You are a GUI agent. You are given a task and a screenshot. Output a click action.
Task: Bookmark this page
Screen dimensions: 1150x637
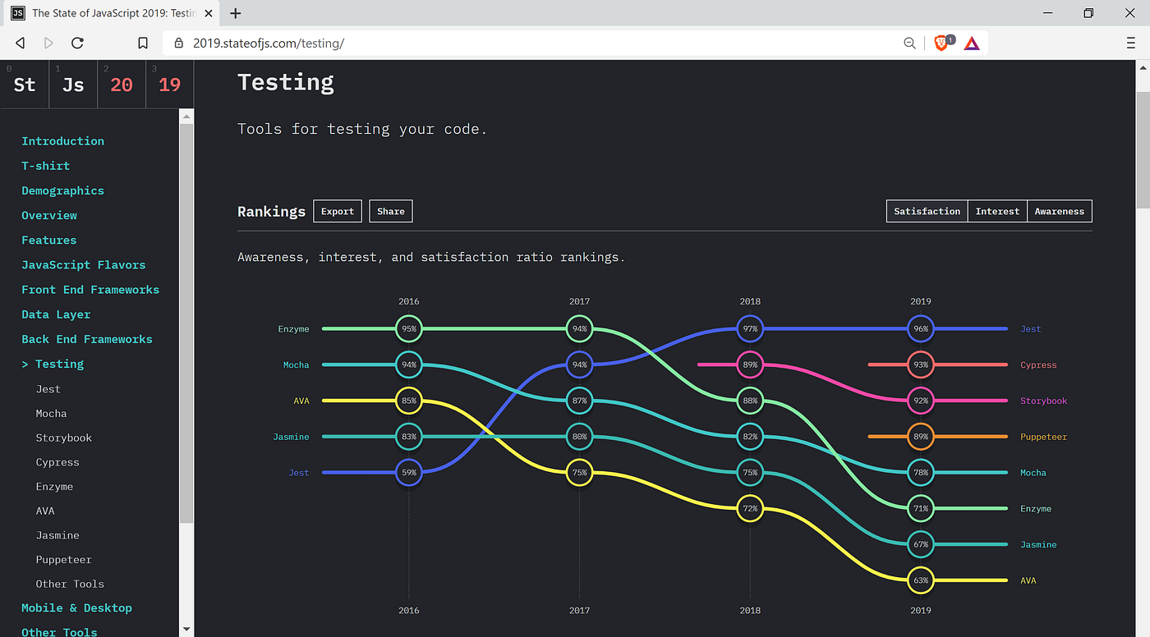click(142, 43)
